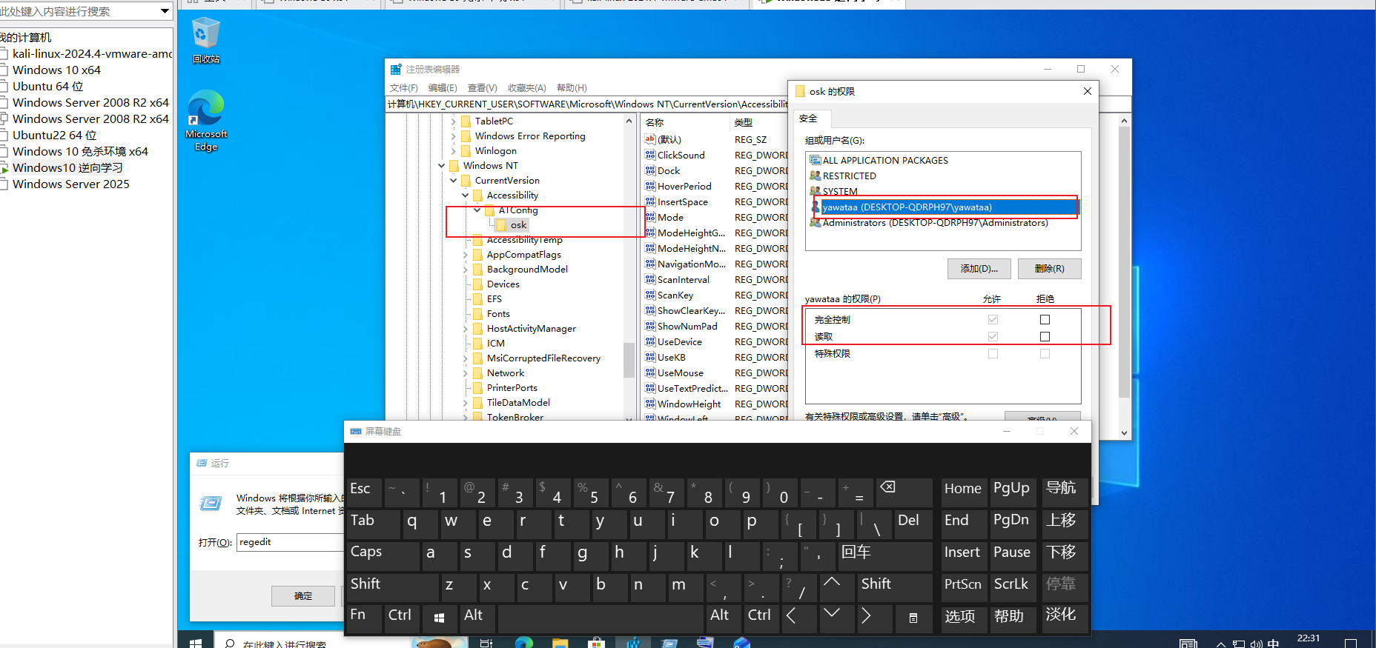This screenshot has width=1376, height=648.
Task: Click the 删除(R) button
Action: (1049, 269)
